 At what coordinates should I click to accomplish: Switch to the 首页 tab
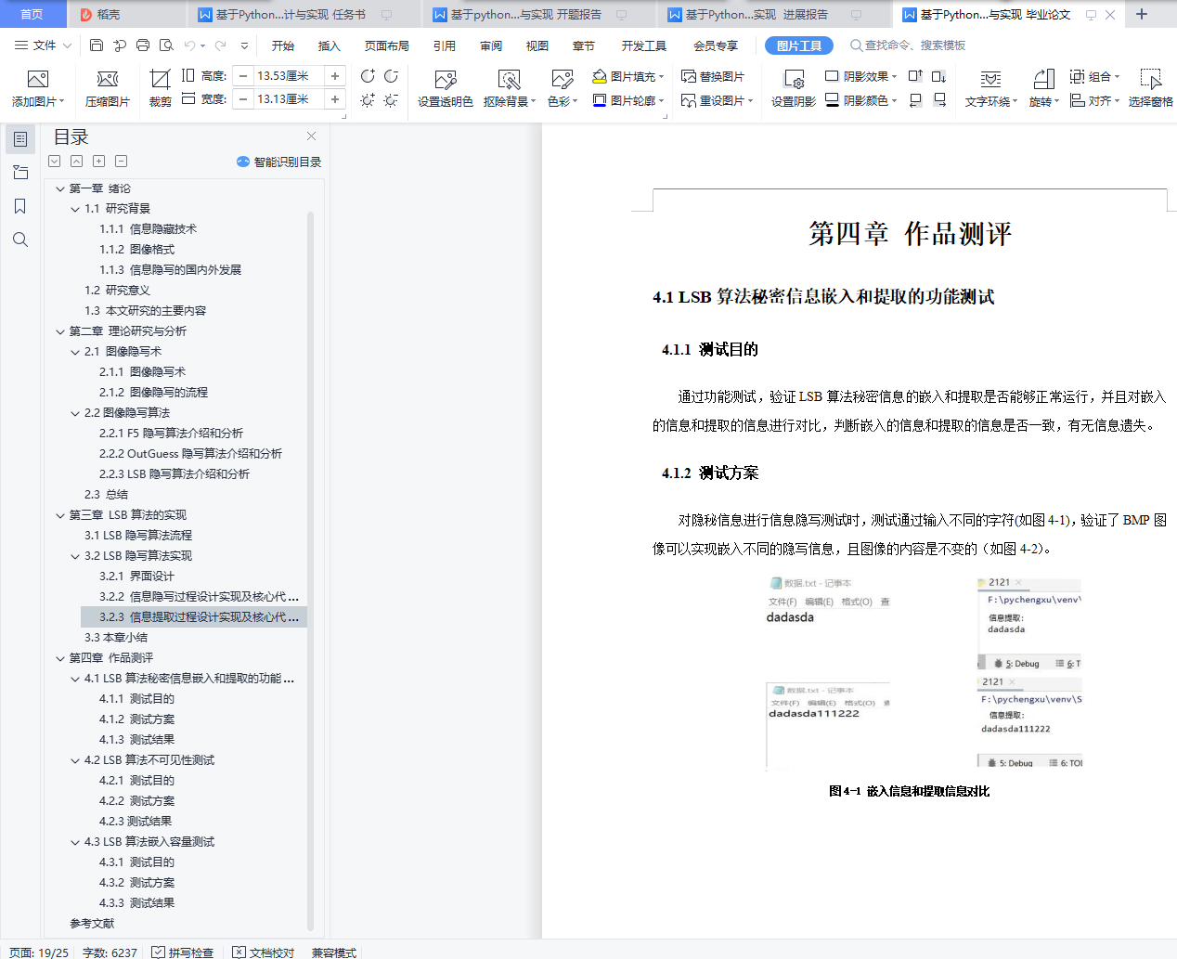coord(32,14)
